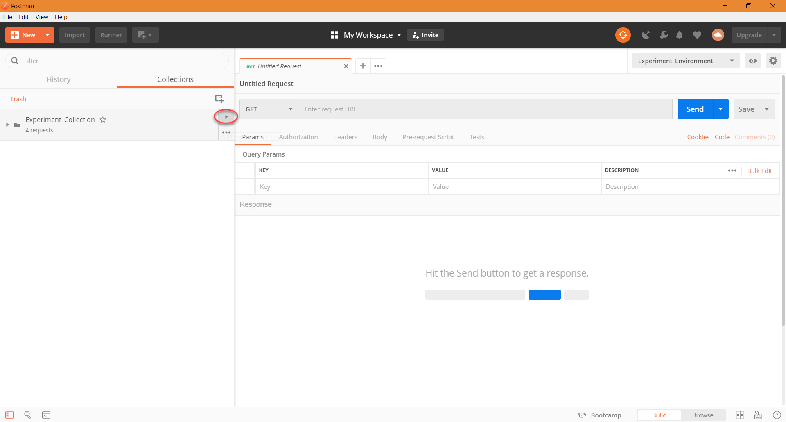The height and width of the screenshot is (422, 786).
Task: Click the Save button
Action: pyautogui.click(x=746, y=109)
